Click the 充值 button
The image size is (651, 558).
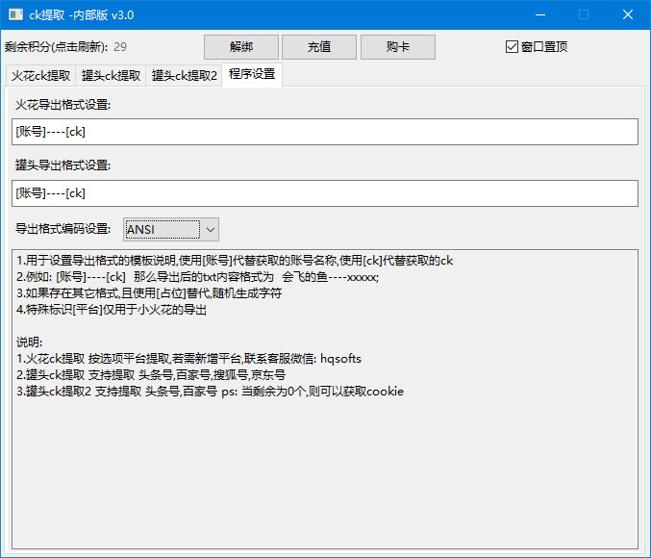319,46
